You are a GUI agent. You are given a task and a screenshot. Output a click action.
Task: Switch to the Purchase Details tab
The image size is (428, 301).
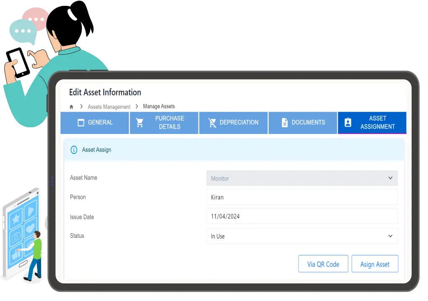[x=164, y=123]
